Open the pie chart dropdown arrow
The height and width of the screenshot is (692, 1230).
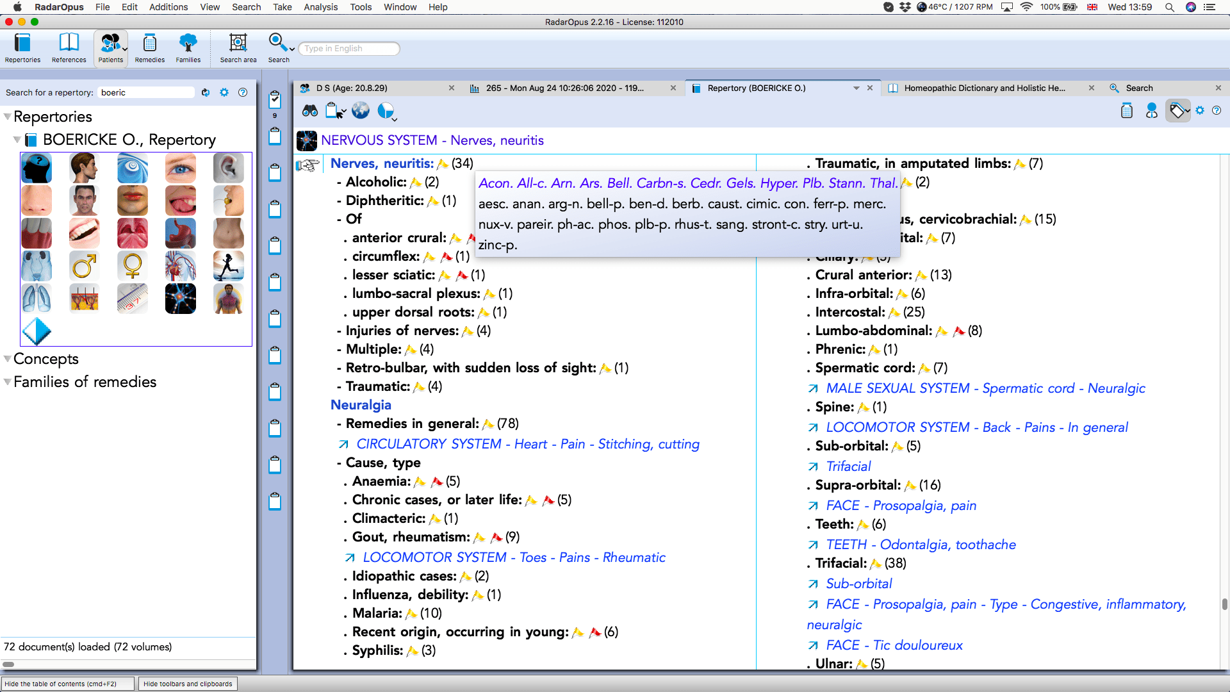point(395,119)
